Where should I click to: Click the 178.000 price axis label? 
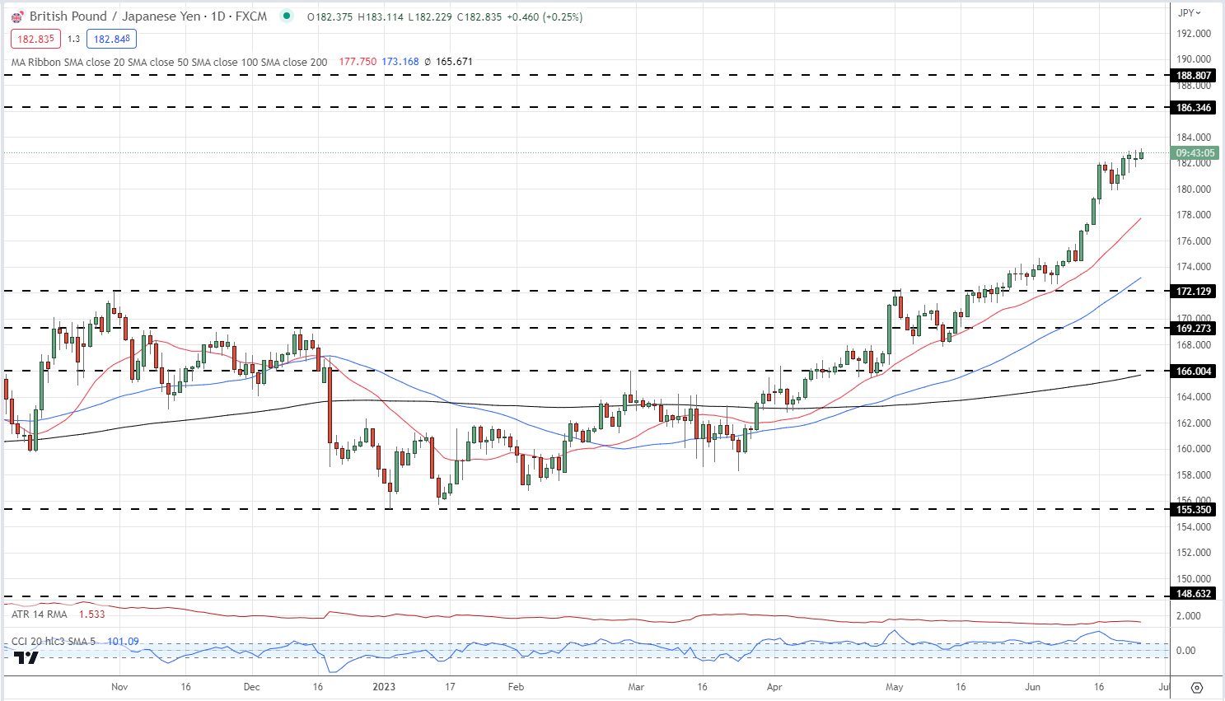click(1194, 215)
